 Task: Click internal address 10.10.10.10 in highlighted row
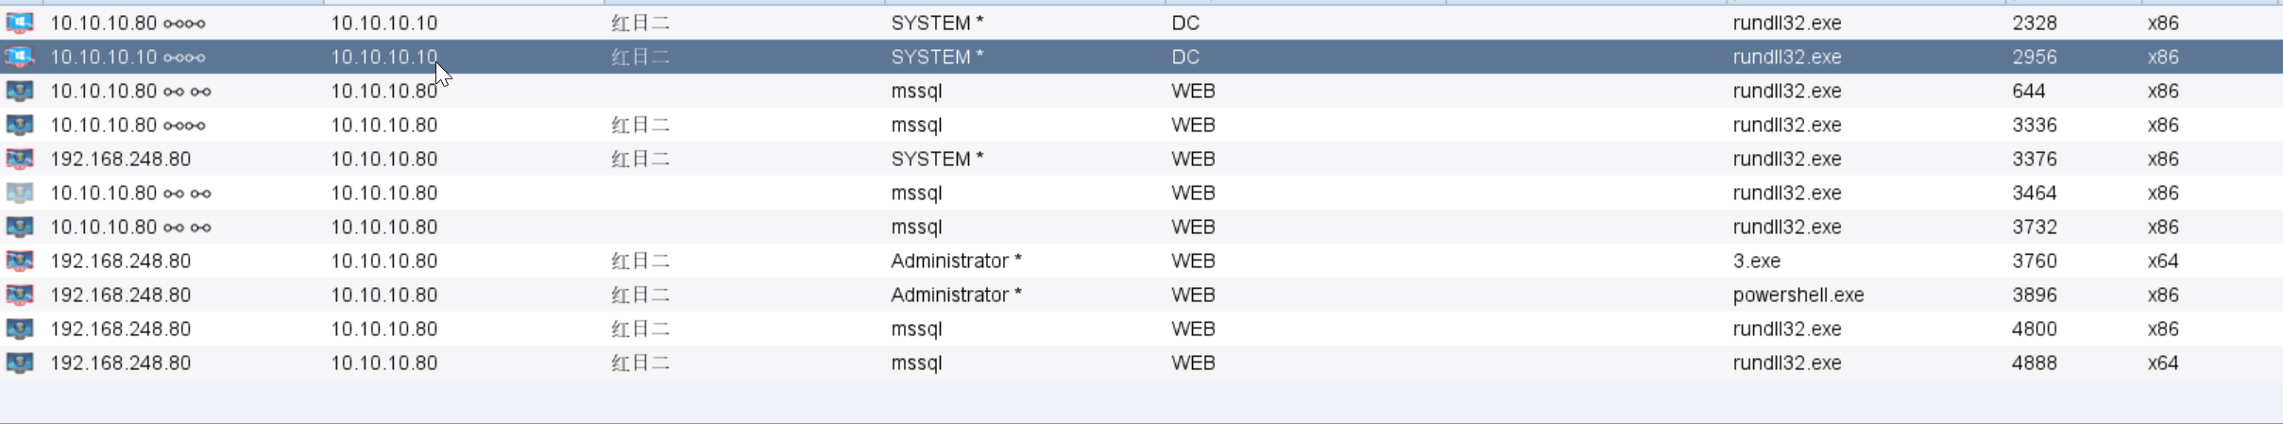pyautogui.click(x=383, y=57)
